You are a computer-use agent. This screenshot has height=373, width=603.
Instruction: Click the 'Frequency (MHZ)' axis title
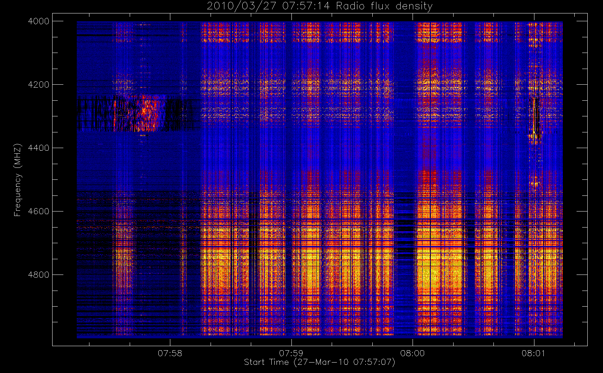coord(17,180)
